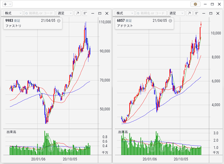
Task: Click the アドテスト stock name
Action: (125, 26)
